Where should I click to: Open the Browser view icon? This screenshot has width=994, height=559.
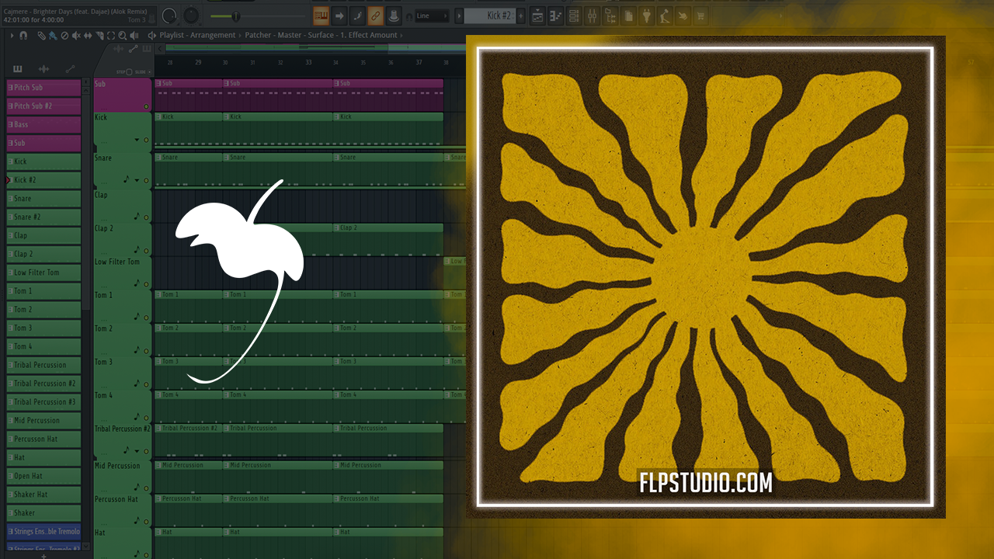pyautogui.click(x=610, y=16)
